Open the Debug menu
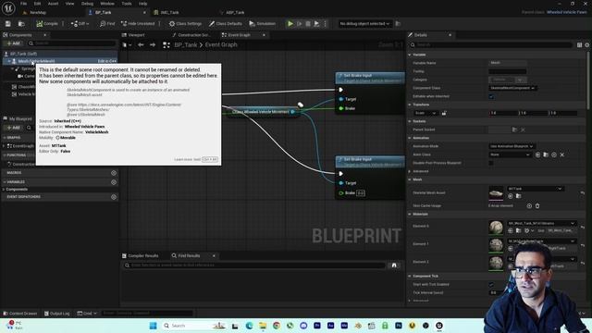 click(x=87, y=4)
